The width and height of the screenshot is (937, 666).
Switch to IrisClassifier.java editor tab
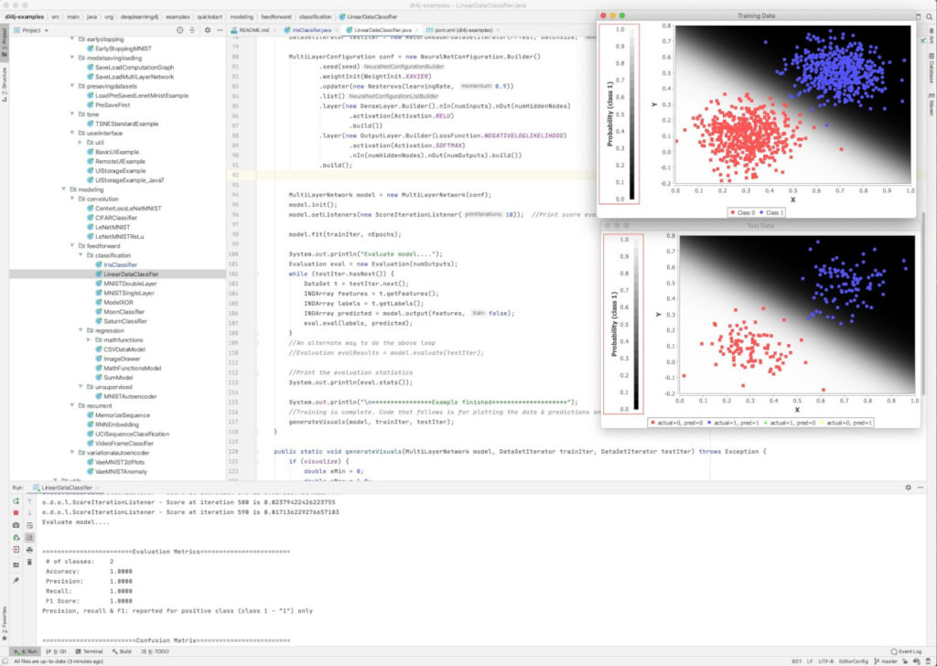coord(311,30)
